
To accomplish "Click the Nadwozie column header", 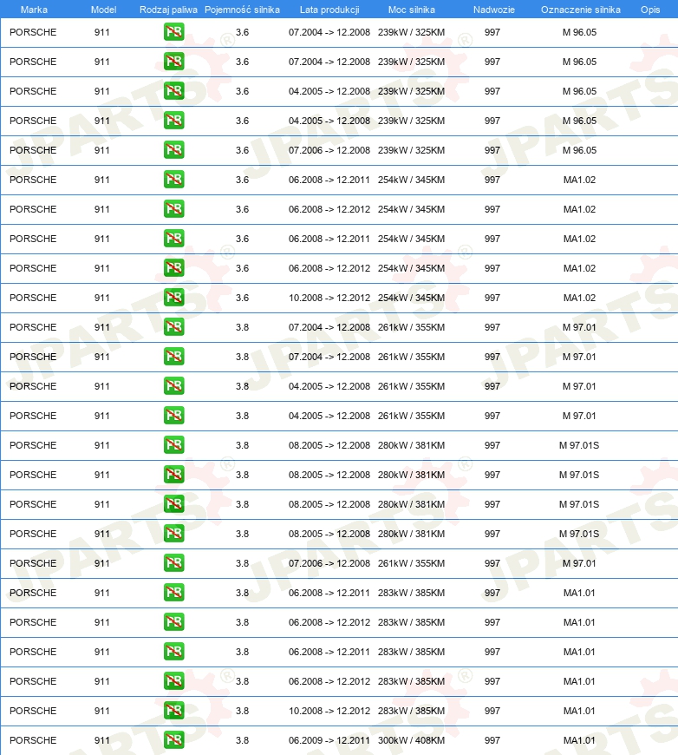I will (x=493, y=10).
